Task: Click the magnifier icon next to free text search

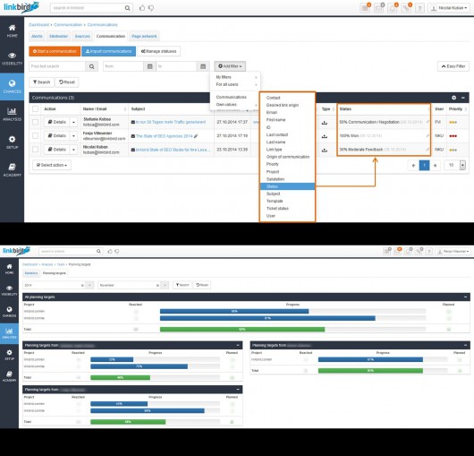Action: 91,66
